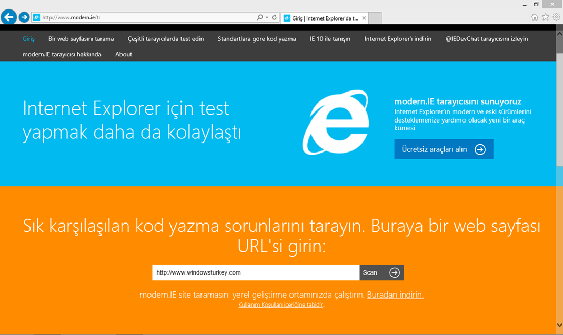Image resolution: width=563 pixels, height=335 pixels.
Task: Click arrow circle icon on Ücretsiz araçları alın
Action: click(480, 149)
